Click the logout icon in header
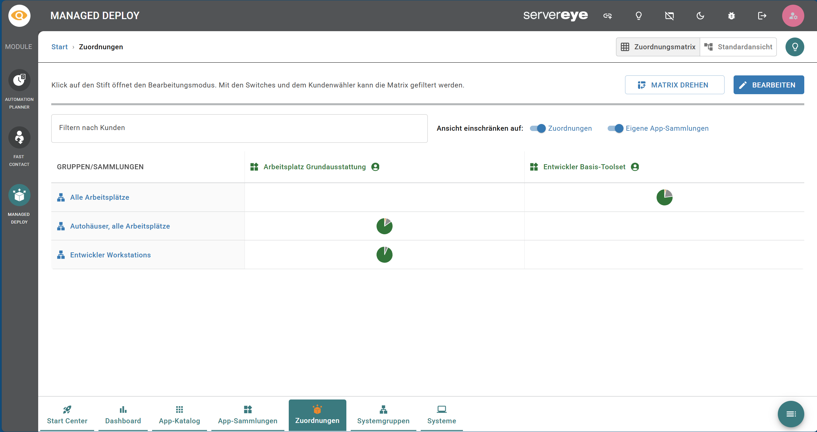 click(762, 16)
